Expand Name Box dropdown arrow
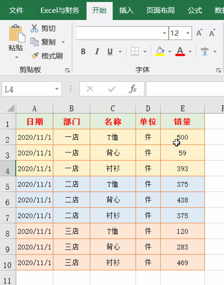This screenshot has width=224, height=285. [57, 89]
